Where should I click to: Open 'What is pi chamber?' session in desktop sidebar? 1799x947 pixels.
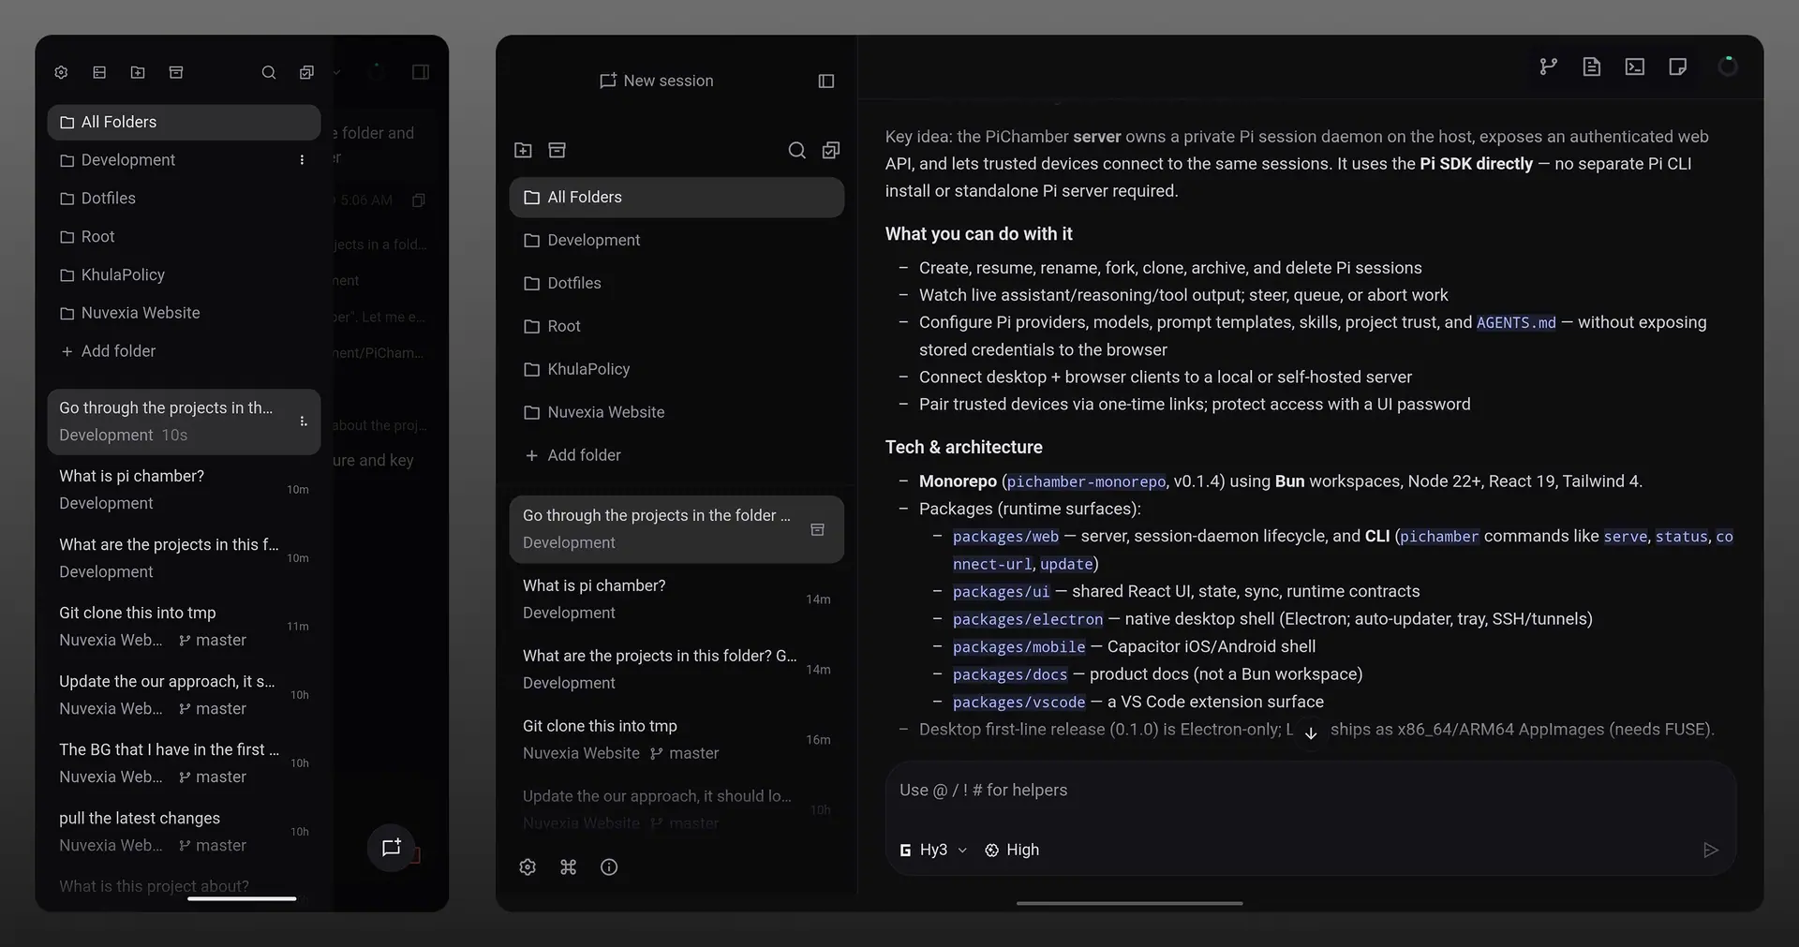coord(676,599)
